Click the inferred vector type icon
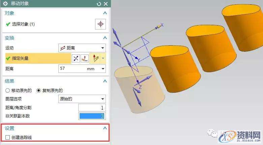 click(x=96, y=58)
